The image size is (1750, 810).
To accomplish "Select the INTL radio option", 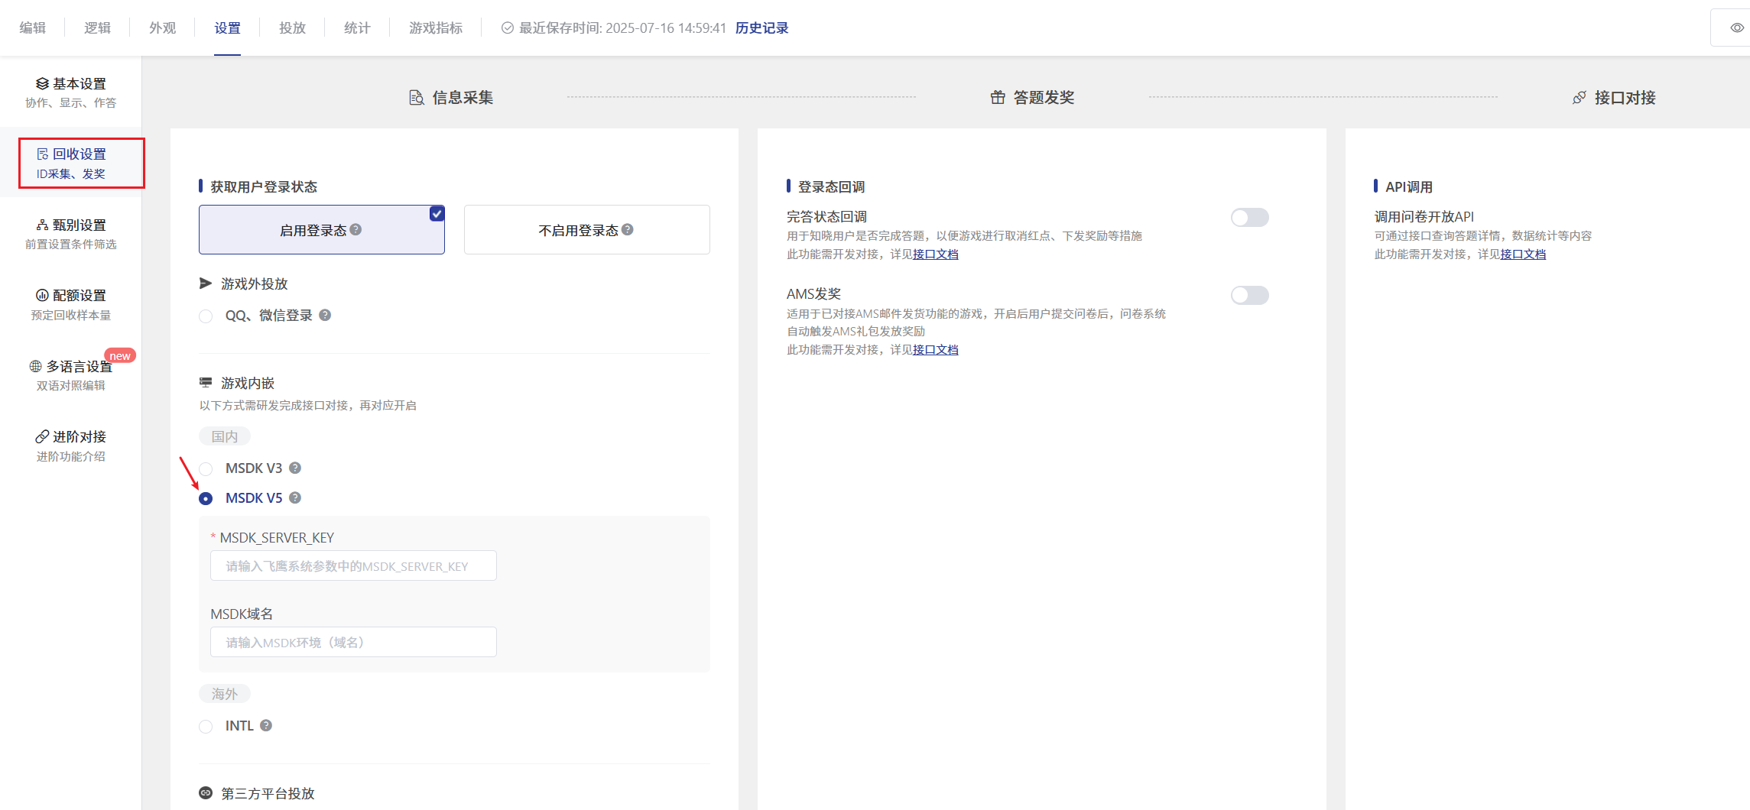I will click(206, 727).
